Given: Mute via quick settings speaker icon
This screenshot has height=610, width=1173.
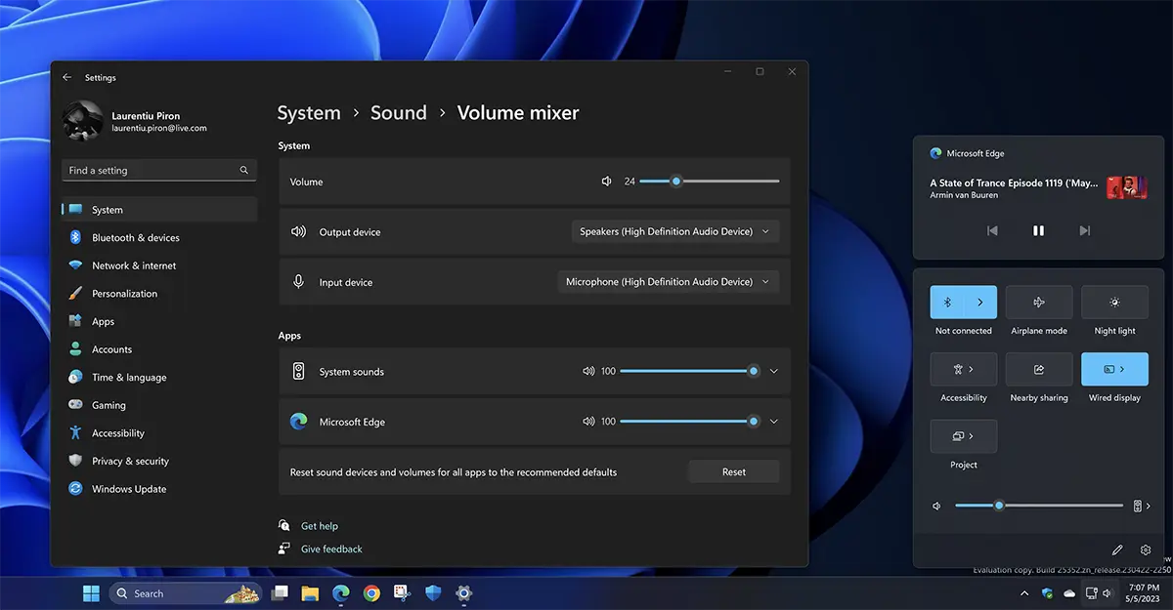Looking at the screenshot, I should (936, 506).
